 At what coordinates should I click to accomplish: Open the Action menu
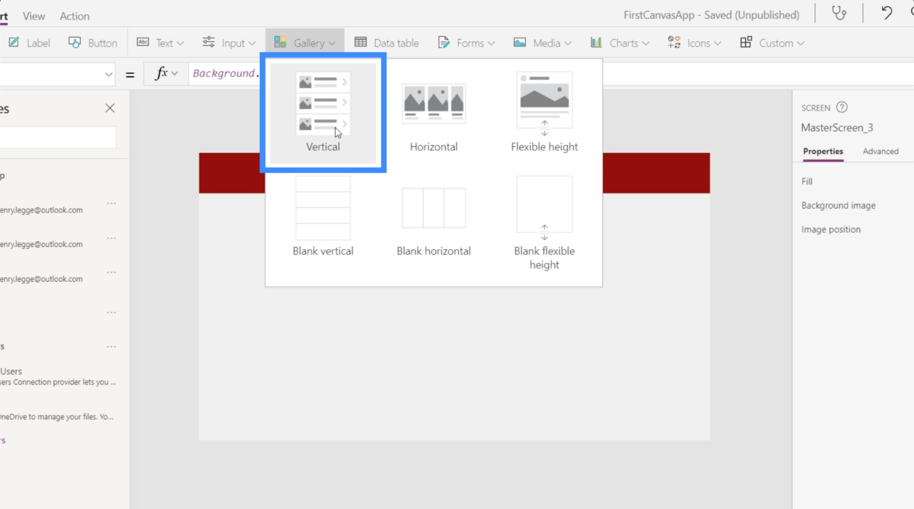click(x=75, y=16)
